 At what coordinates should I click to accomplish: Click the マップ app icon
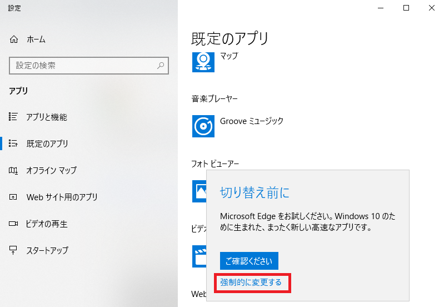point(203,62)
